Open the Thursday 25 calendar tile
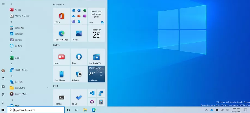This screenshot has height=113, width=250. [x=96, y=34]
